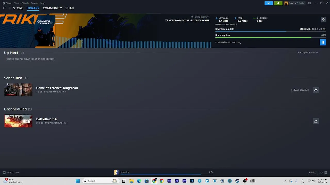Download the Battlefield 6 update
The image size is (330, 185).
[x=316, y=121]
